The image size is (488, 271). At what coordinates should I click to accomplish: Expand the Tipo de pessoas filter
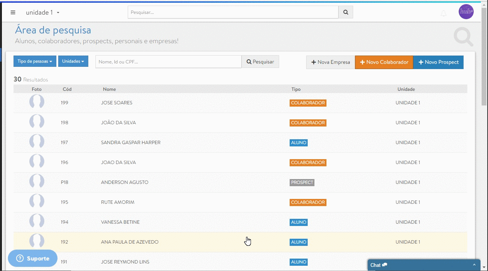[35, 61]
